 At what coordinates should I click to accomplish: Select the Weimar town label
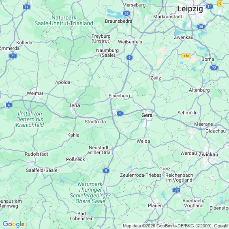pyautogui.click(x=35, y=93)
